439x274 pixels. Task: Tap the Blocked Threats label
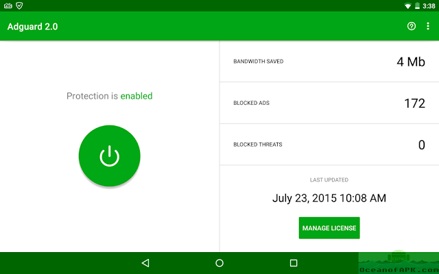258,145
